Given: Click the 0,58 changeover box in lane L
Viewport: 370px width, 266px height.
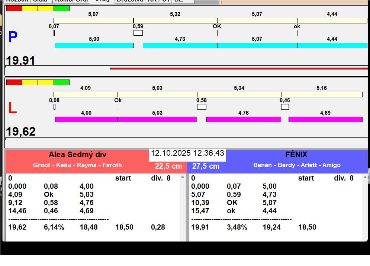Looking at the screenshot, I should pyautogui.click(x=202, y=107).
